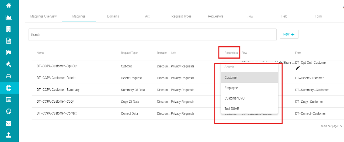Select DT--CCPA-Customer--Correct row name
The width and height of the screenshot is (344, 142).
click(x=57, y=113)
